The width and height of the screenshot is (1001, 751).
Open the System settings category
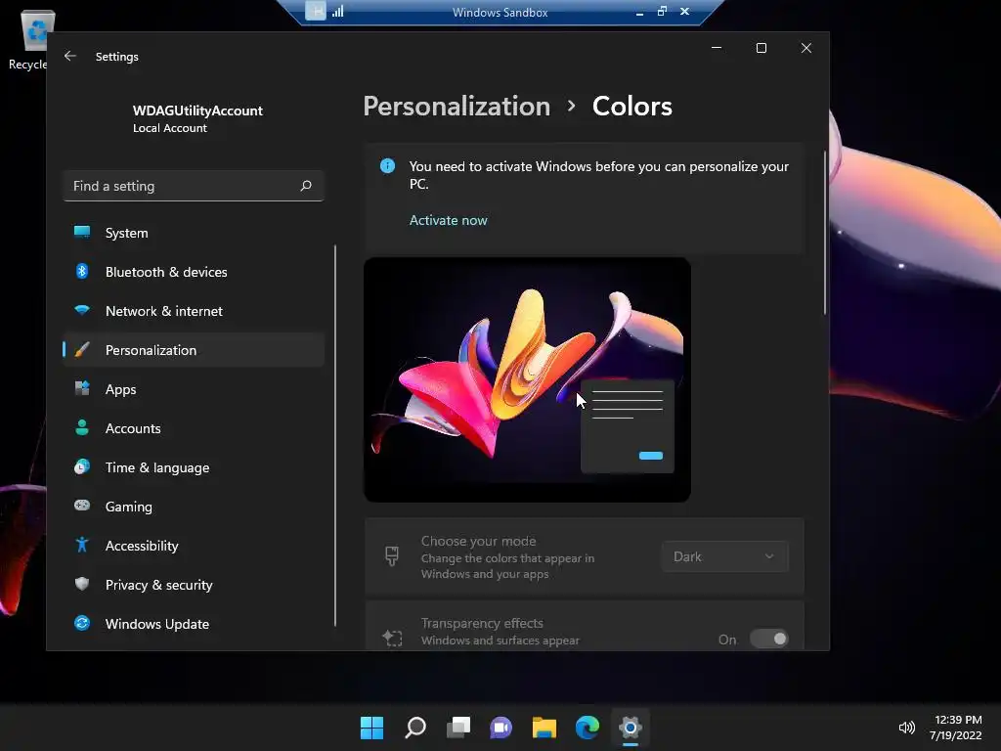pyautogui.click(x=194, y=233)
